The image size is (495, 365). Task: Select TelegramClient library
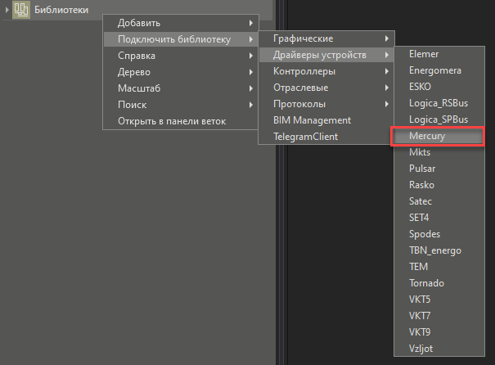click(x=305, y=137)
